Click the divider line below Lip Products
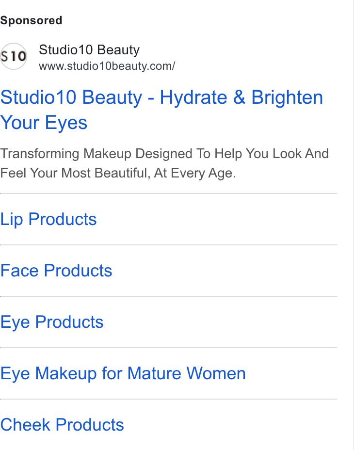The image size is (354, 450). tap(169, 245)
